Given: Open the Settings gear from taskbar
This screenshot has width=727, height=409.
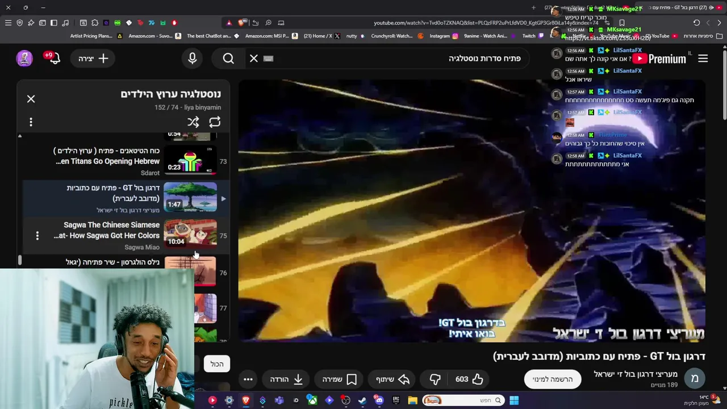Looking at the screenshot, I should tap(229, 400).
